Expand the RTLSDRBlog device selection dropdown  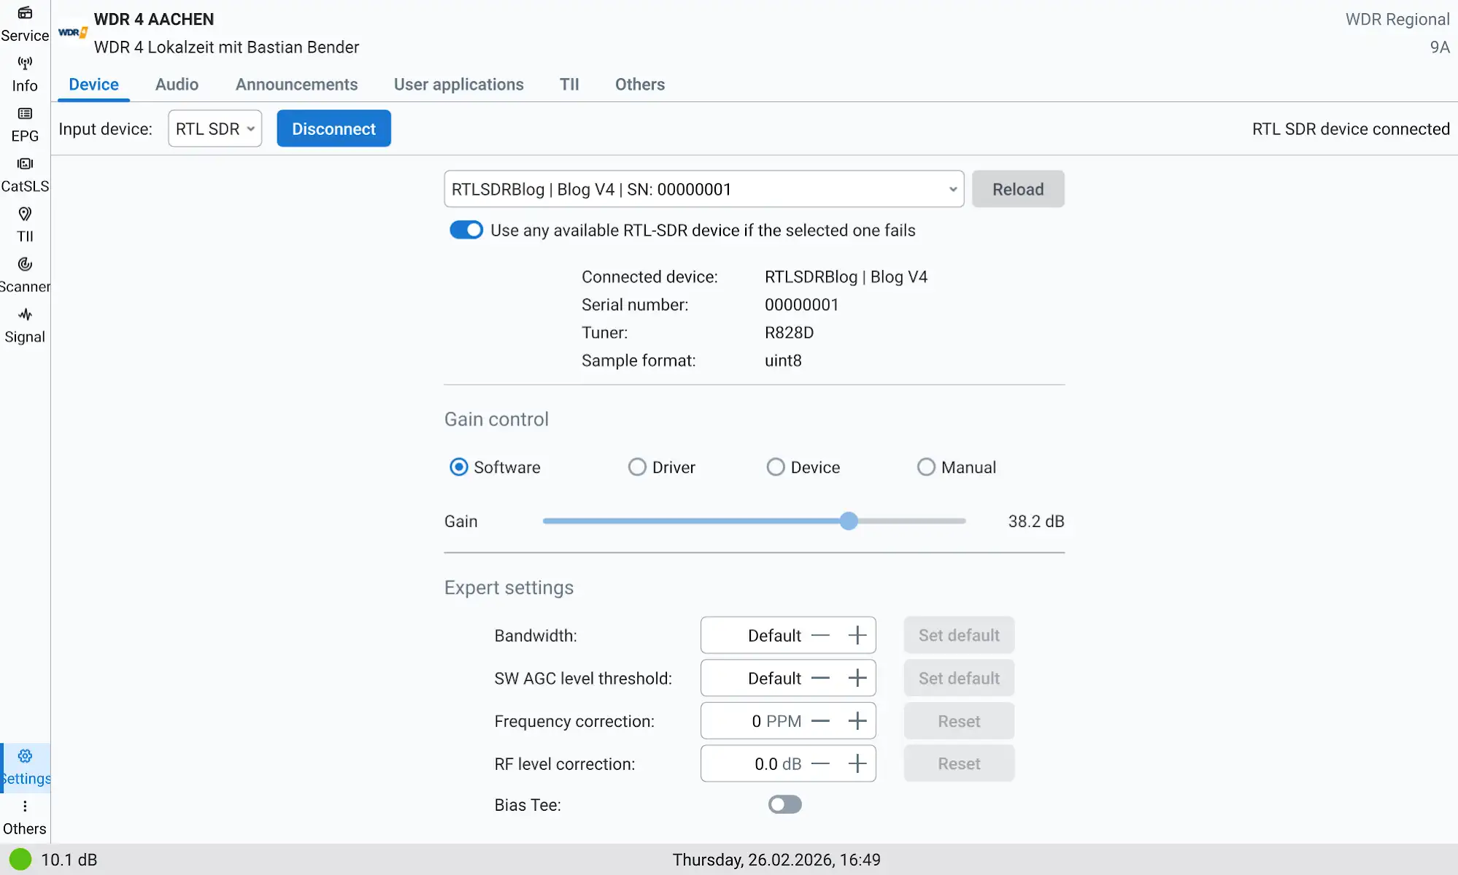click(703, 190)
